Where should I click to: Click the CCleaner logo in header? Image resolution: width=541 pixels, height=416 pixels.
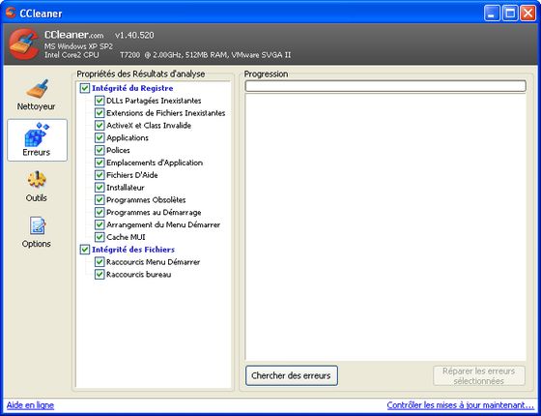[x=24, y=44]
